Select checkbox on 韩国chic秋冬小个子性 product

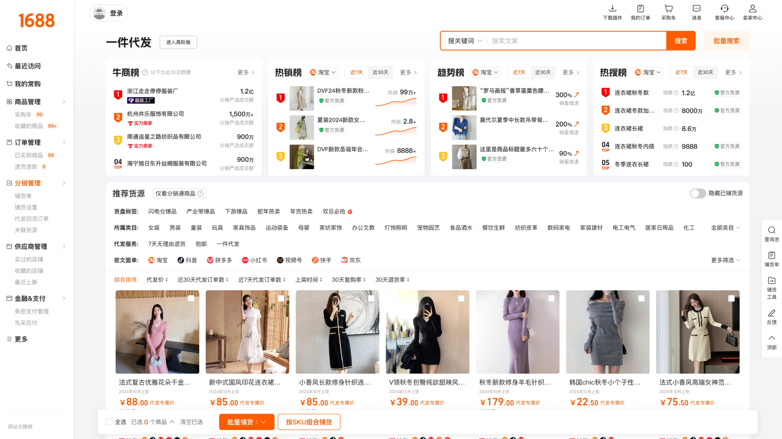tap(641, 298)
